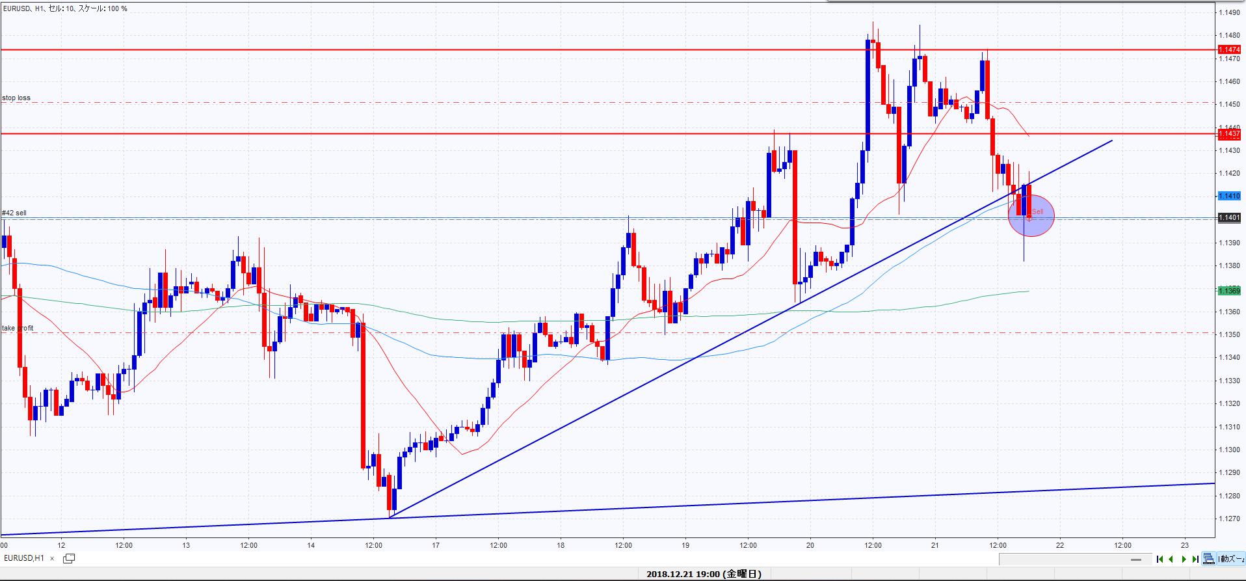
Task: Click the 1.1437 red price label
Action: 1228,134
